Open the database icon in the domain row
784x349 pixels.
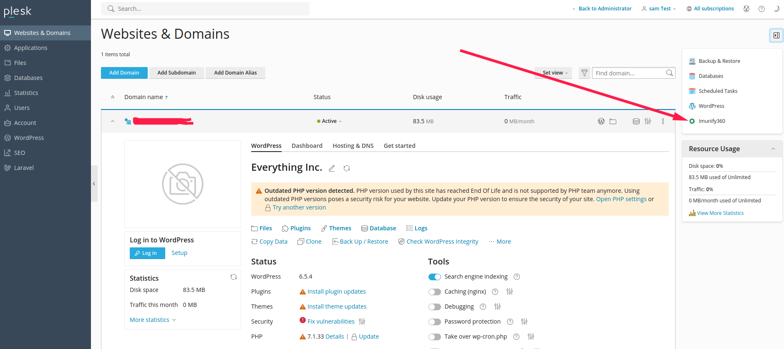[x=636, y=121]
